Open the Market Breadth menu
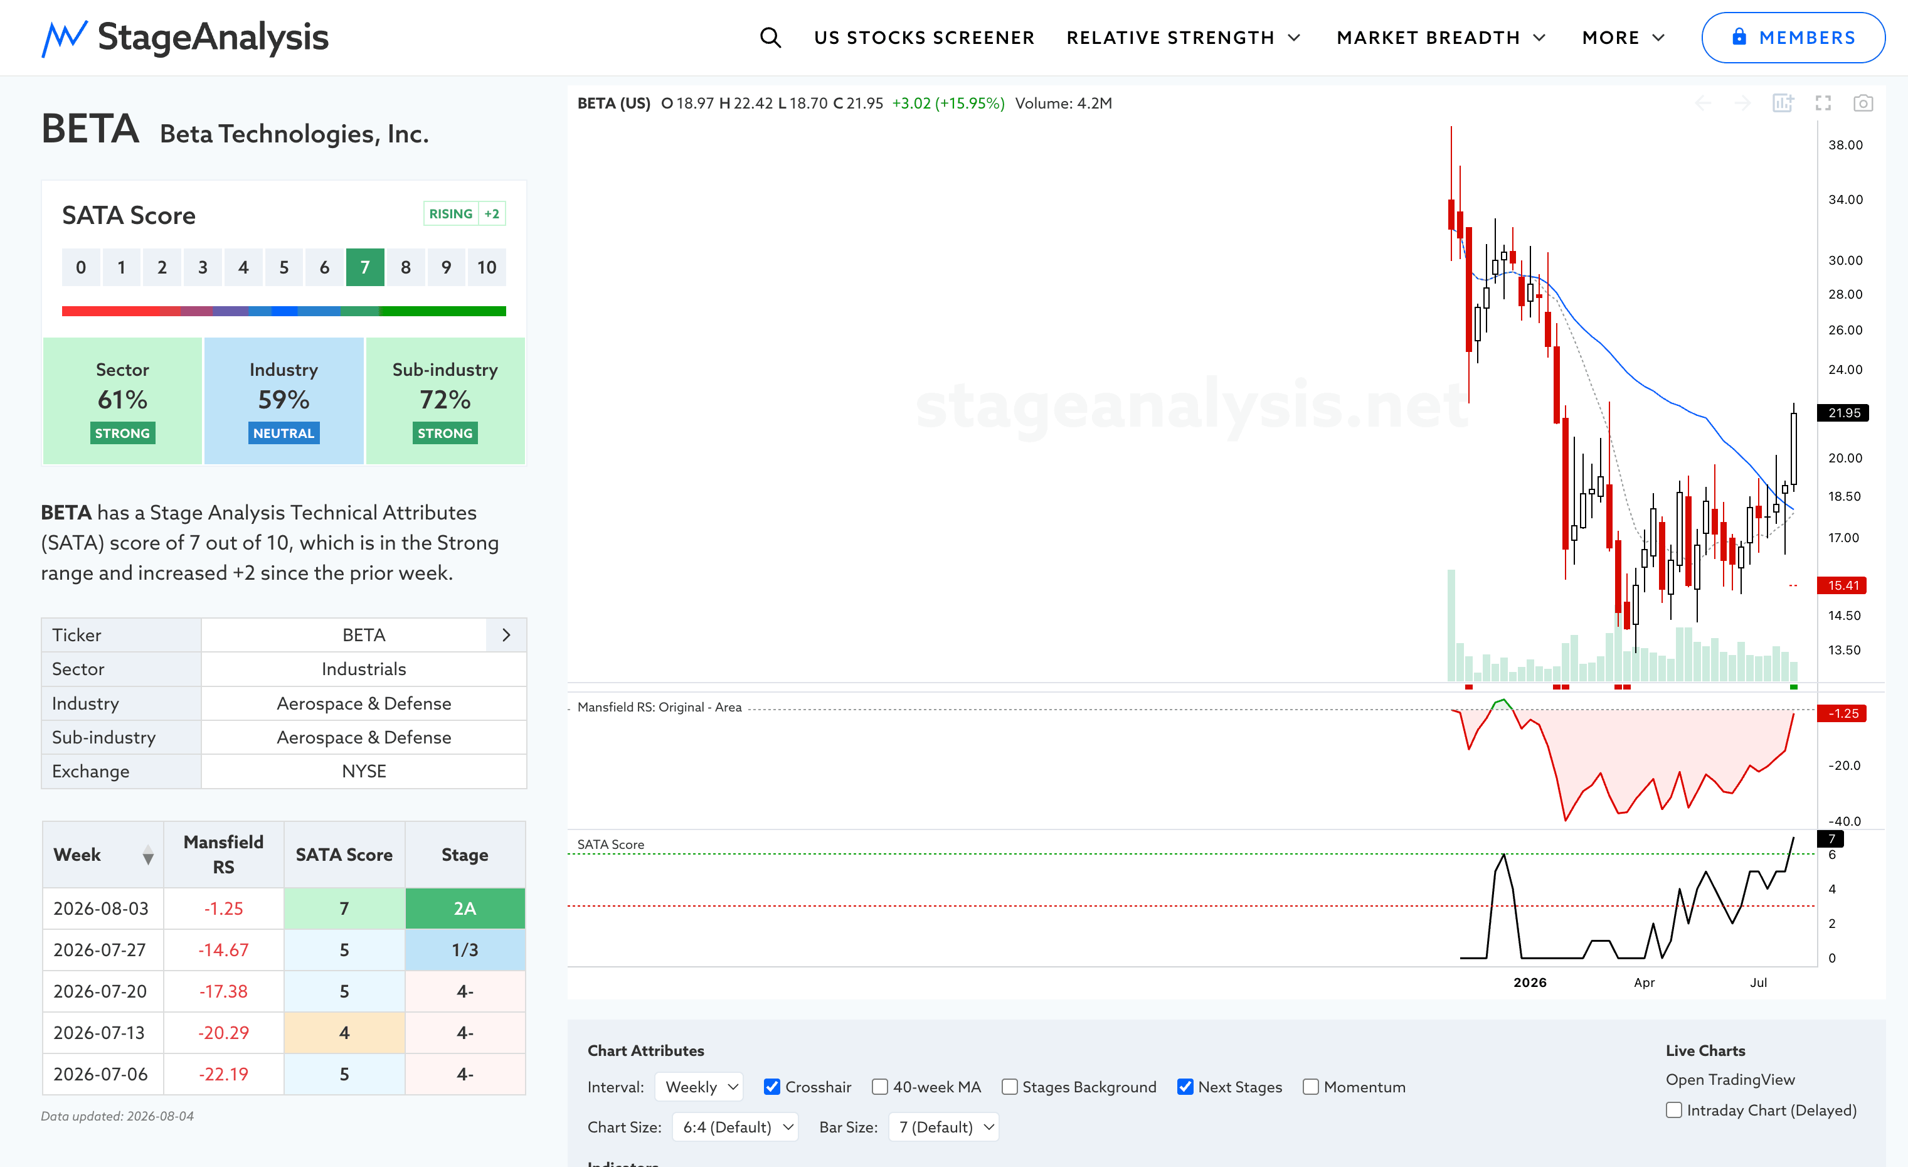The image size is (1908, 1167). point(1441,38)
